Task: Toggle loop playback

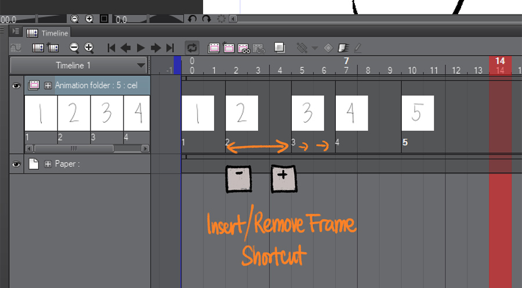Action: [x=192, y=48]
